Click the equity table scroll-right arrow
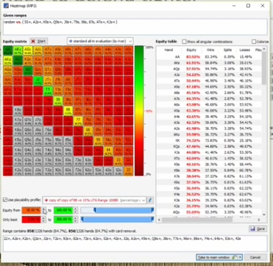 259,220
